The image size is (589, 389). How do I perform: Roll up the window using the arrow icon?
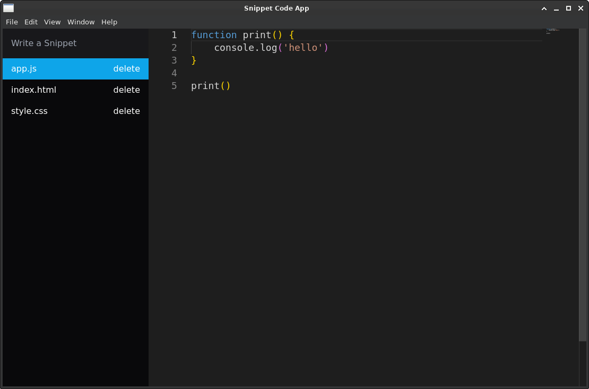(544, 8)
